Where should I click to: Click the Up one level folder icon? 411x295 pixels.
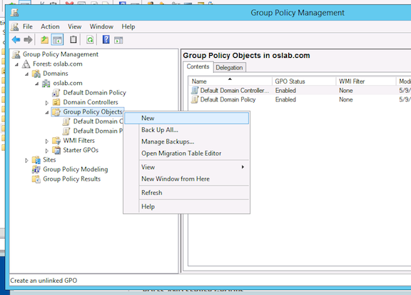point(44,40)
